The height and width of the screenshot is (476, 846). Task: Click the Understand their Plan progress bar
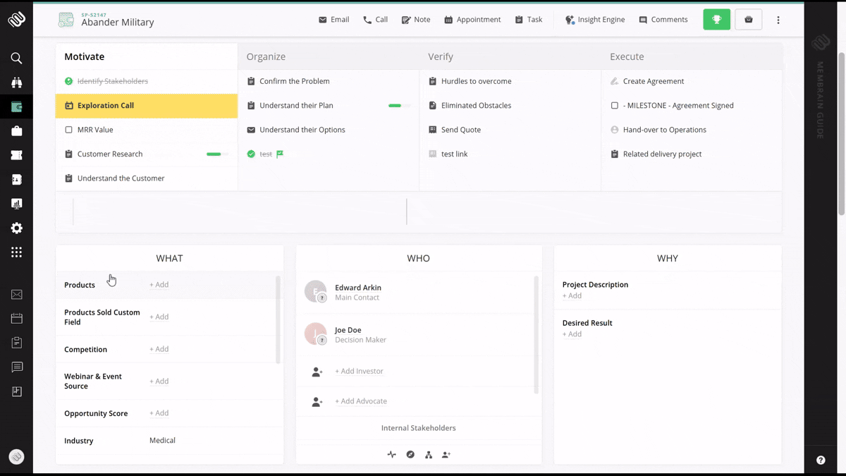tap(398, 106)
